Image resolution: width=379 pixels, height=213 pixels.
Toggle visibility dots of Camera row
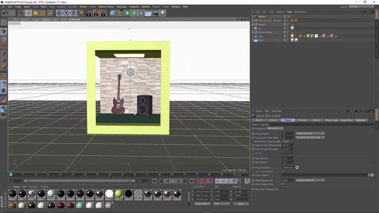288,17
